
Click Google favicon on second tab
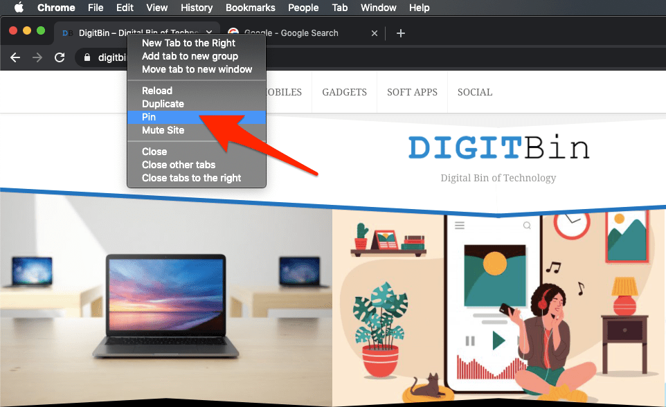233,31
